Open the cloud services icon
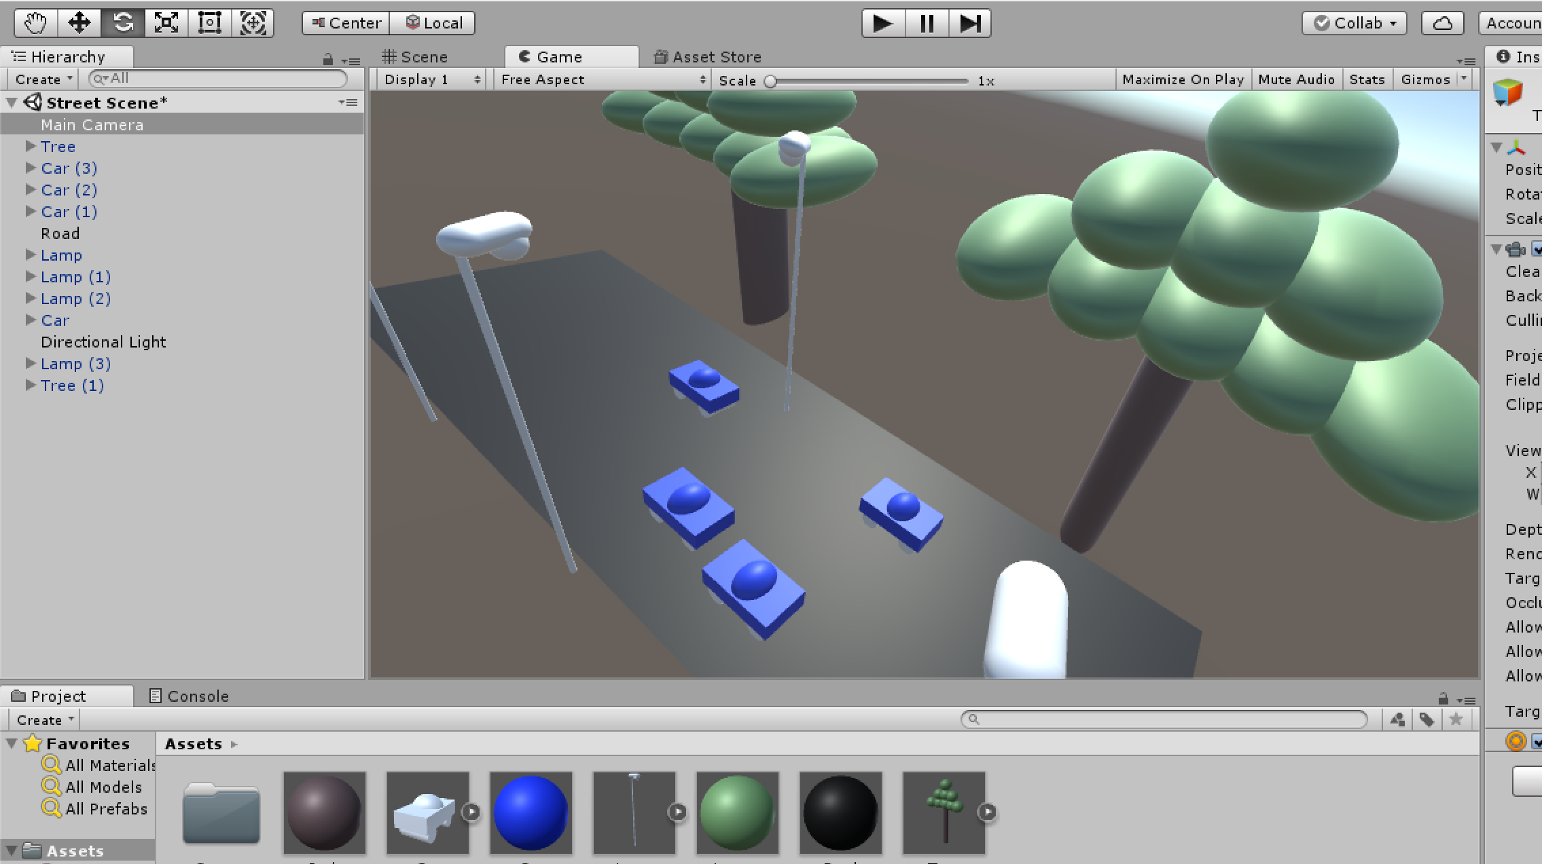1542x864 pixels. (1442, 23)
